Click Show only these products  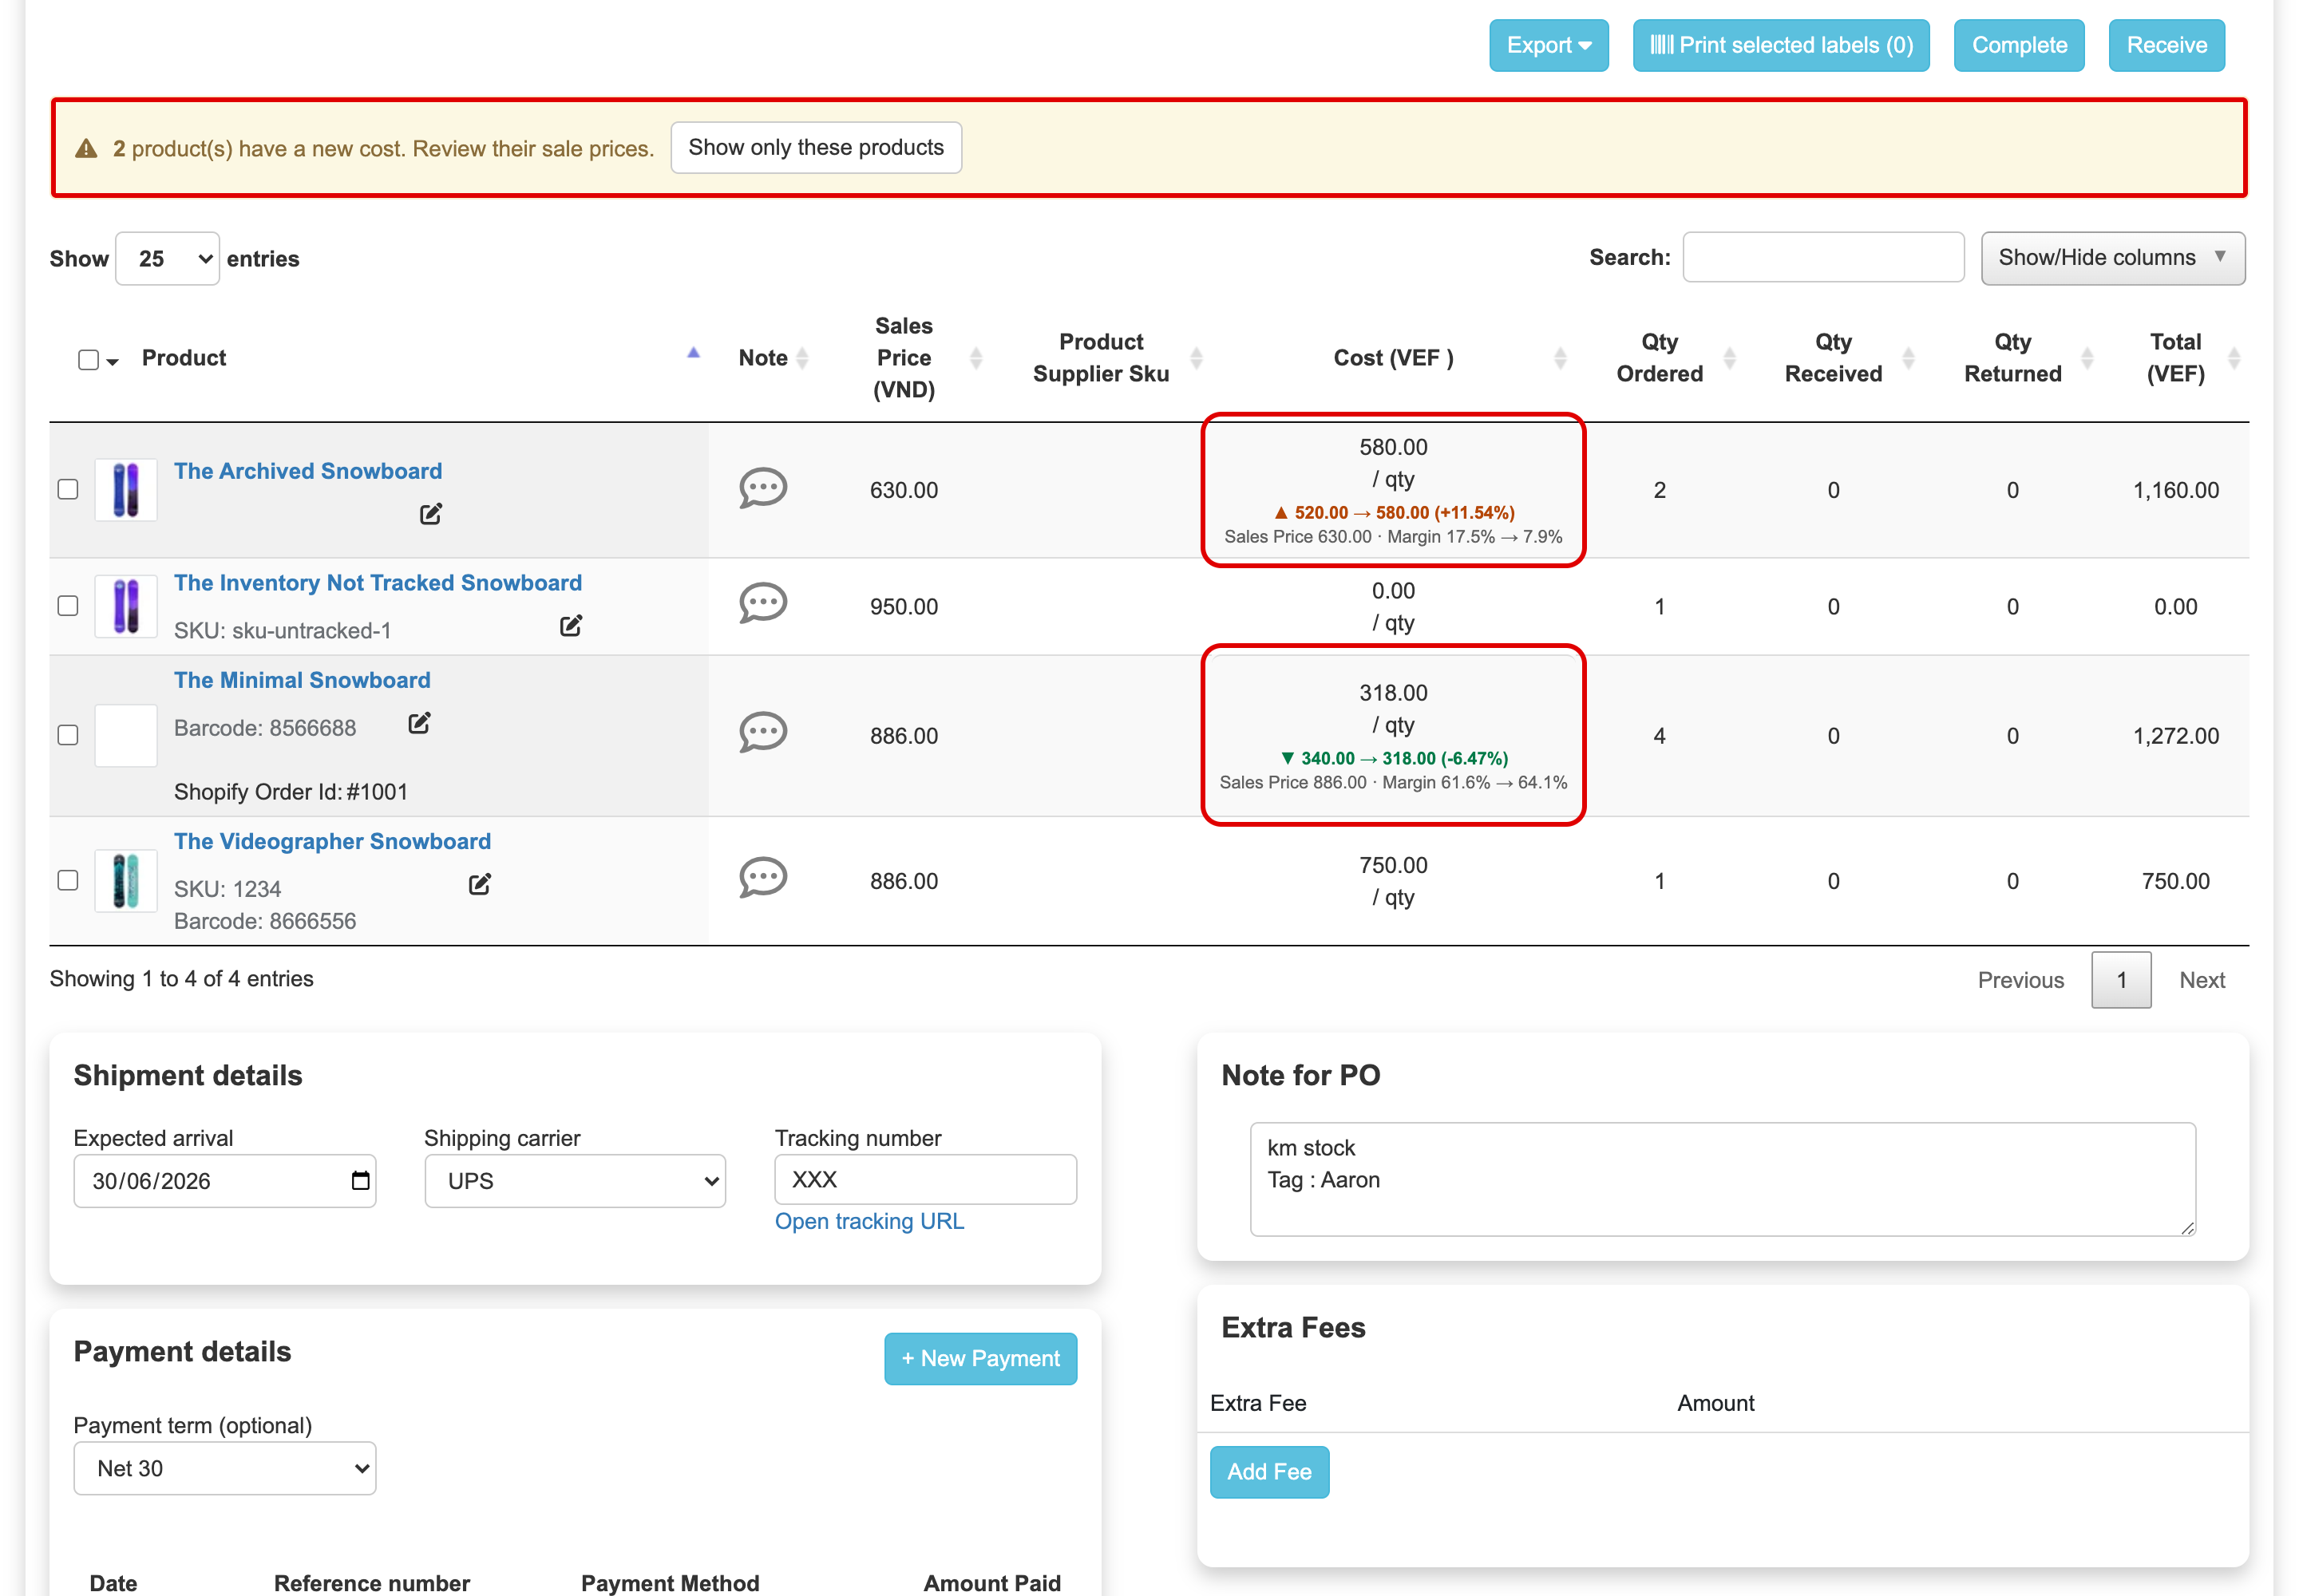pos(815,147)
